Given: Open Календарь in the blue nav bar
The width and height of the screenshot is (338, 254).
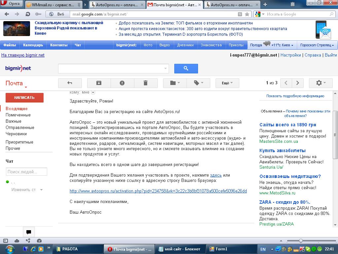Looking at the screenshot, I should pyautogui.click(x=33, y=45).
